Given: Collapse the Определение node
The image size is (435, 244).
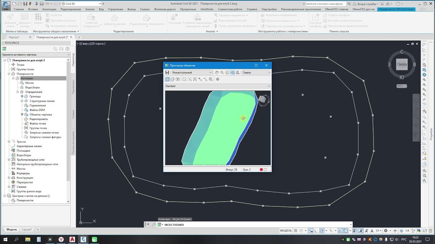Looking at the screenshot, I should pos(18,92).
